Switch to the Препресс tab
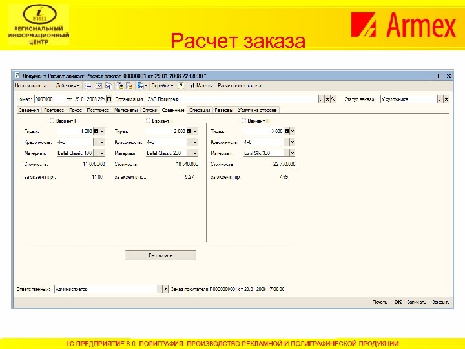The width and height of the screenshot is (465, 349). click(54, 110)
